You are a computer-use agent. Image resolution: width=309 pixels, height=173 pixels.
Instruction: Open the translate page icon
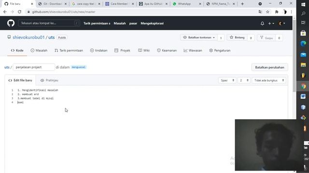pyautogui.click(x=260, y=12)
